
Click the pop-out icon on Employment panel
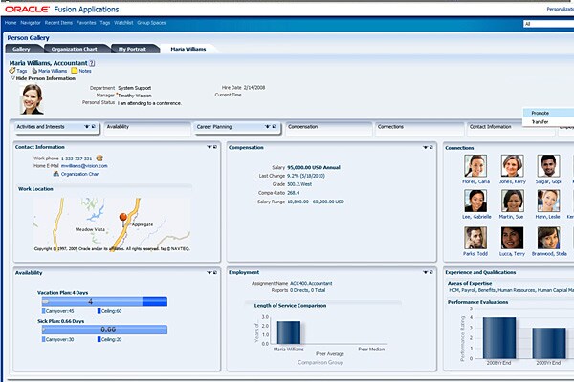431,272
